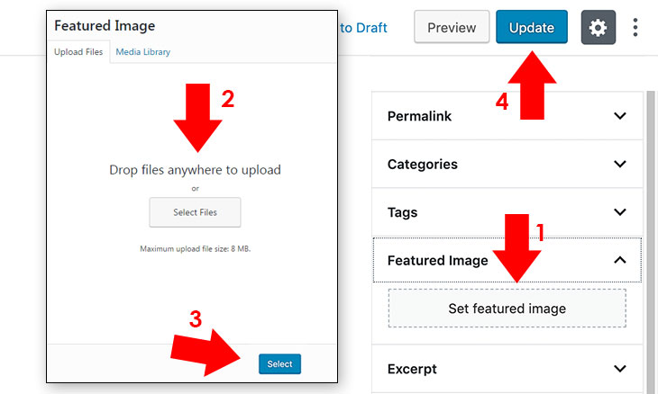Open the Categories section heading
Screen dimensions: 658x394
coord(423,164)
